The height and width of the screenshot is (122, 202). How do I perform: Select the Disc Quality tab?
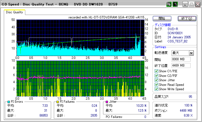coord(14,12)
